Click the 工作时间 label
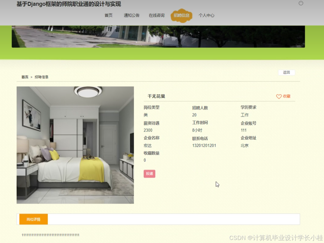 click(200, 122)
